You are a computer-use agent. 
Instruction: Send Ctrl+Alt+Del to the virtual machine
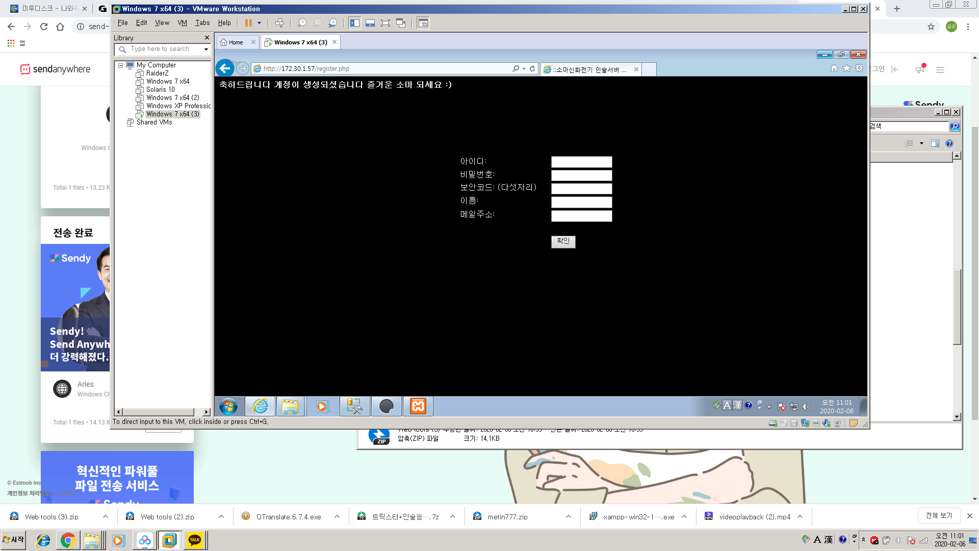tap(280, 22)
